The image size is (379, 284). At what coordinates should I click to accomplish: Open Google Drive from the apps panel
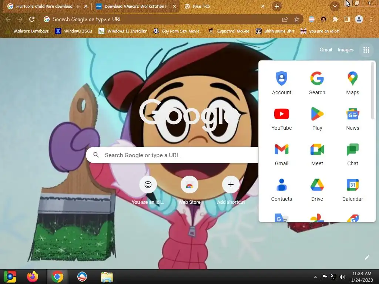coord(317,190)
